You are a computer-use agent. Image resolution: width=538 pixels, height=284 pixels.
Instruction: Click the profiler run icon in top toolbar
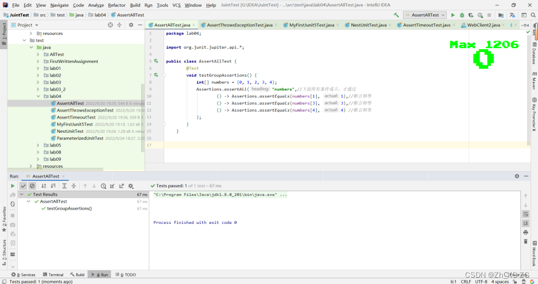pyautogui.click(x=480, y=15)
